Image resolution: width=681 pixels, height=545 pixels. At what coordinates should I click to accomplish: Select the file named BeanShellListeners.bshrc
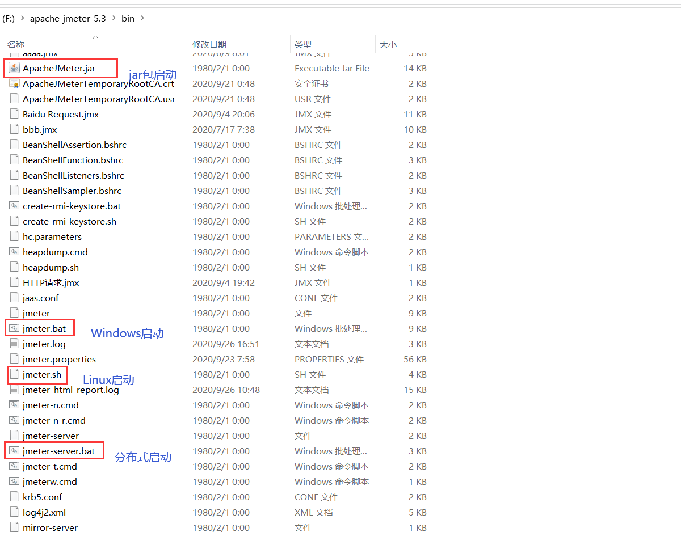point(73,175)
